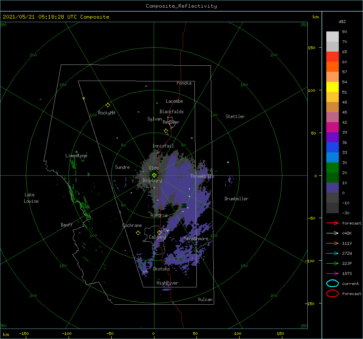Pick the darkest gray -30 to -10 swatch
The width and height of the screenshot is (363, 339).
(332, 208)
